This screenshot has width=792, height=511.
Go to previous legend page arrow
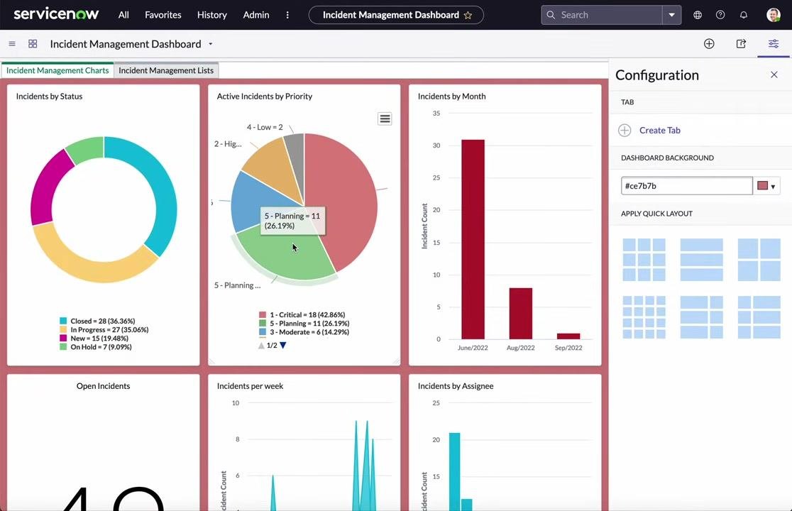point(261,346)
